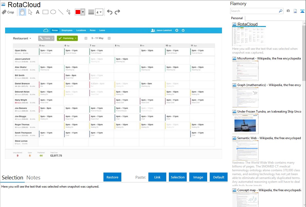Screen dimensions: 306x207
Task: Click the line thickness icon
Action: [91, 12]
